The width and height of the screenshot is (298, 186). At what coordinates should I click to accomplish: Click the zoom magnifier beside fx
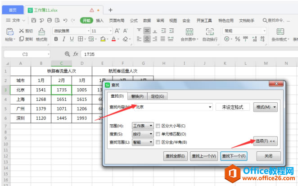click(67, 54)
